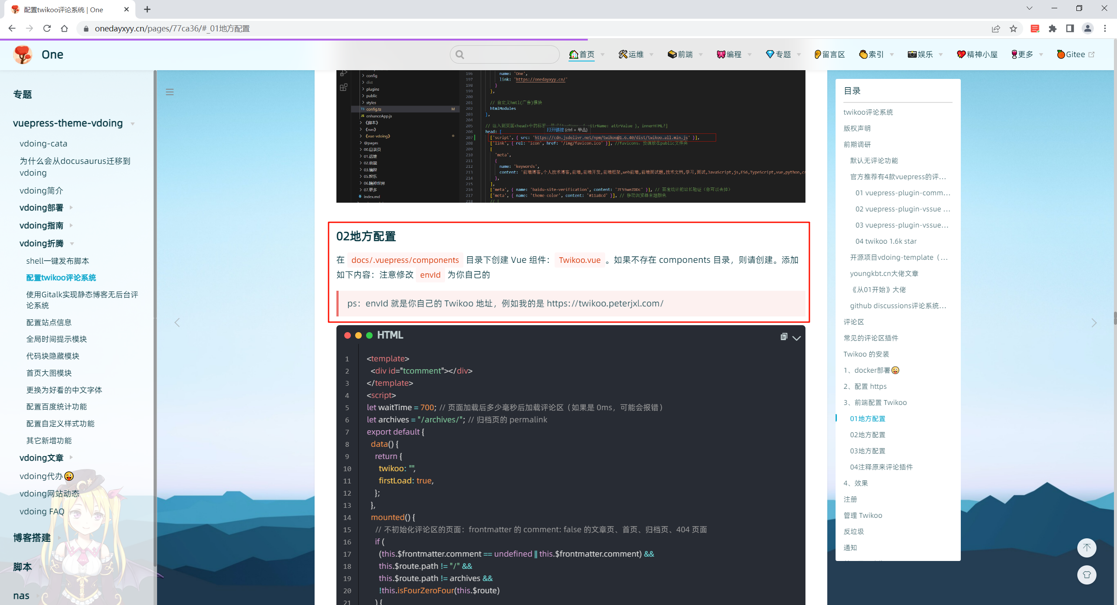Go to 精神小屋 page
1117x605 pixels.
[977, 54]
